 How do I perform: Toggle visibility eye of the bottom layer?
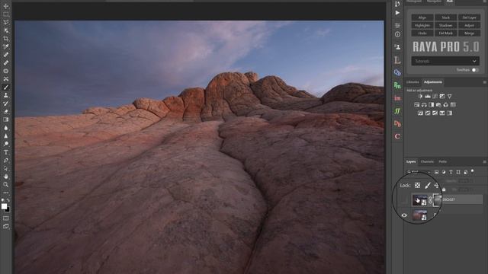click(404, 215)
